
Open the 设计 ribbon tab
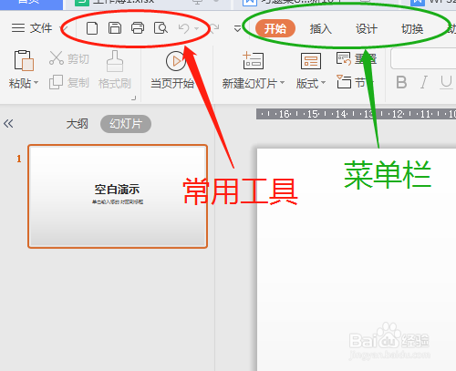coord(367,29)
